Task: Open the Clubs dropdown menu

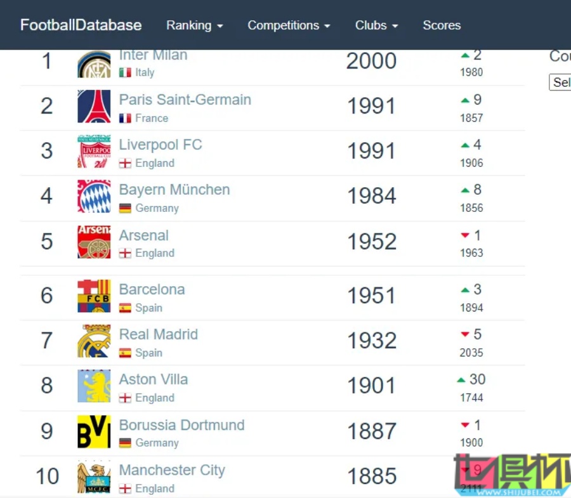Action: coord(376,25)
